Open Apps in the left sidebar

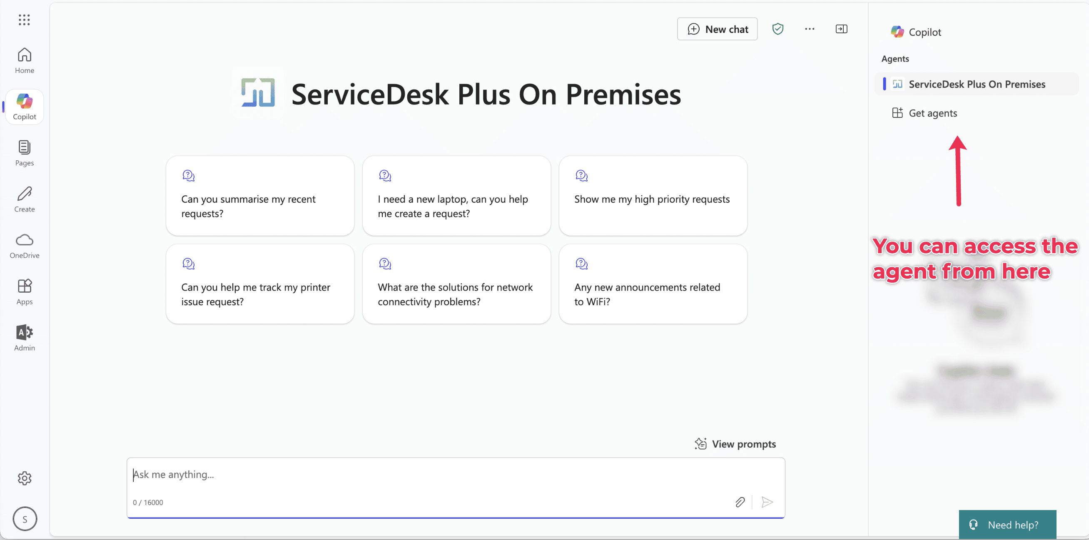click(x=24, y=292)
